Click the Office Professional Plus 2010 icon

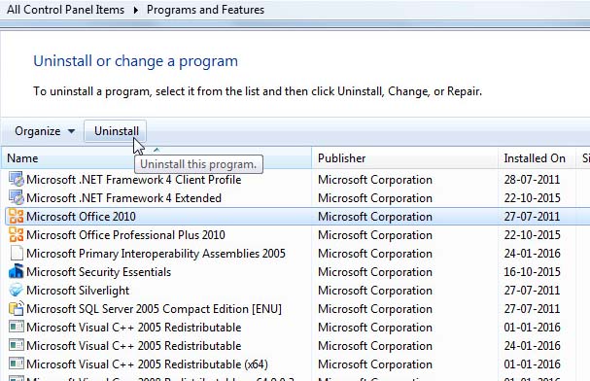pos(17,234)
